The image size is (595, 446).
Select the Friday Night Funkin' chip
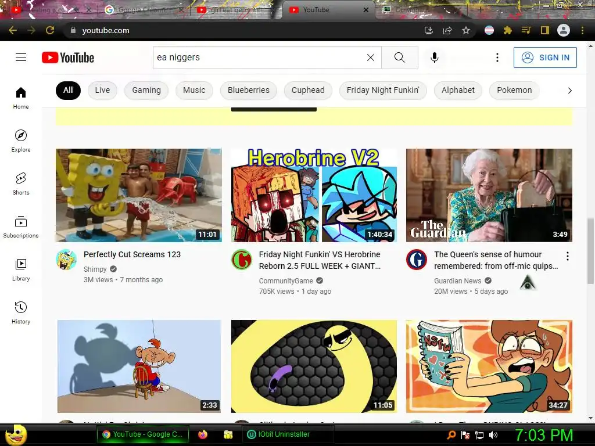pyautogui.click(x=383, y=90)
